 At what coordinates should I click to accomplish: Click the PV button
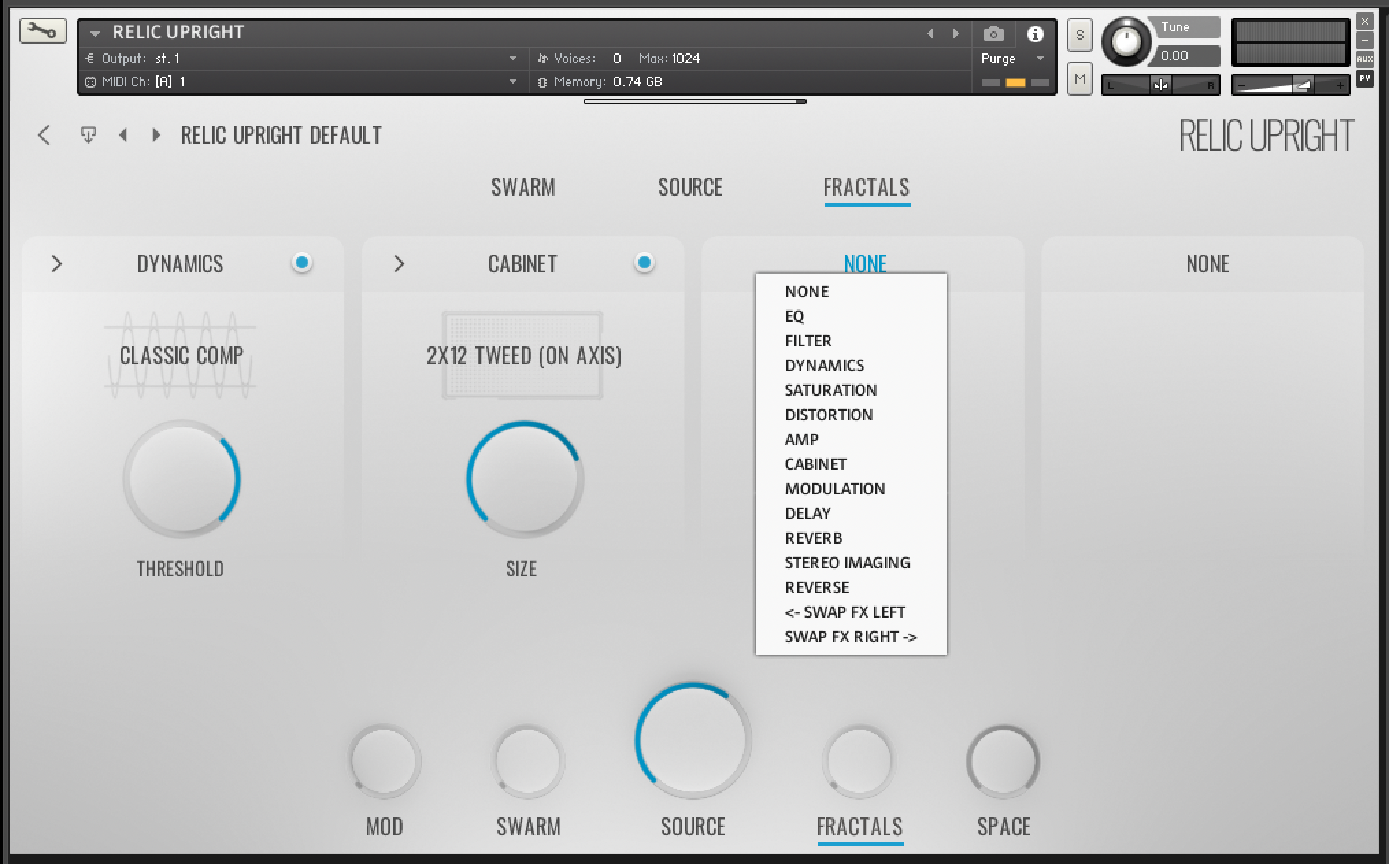pos(1364,78)
